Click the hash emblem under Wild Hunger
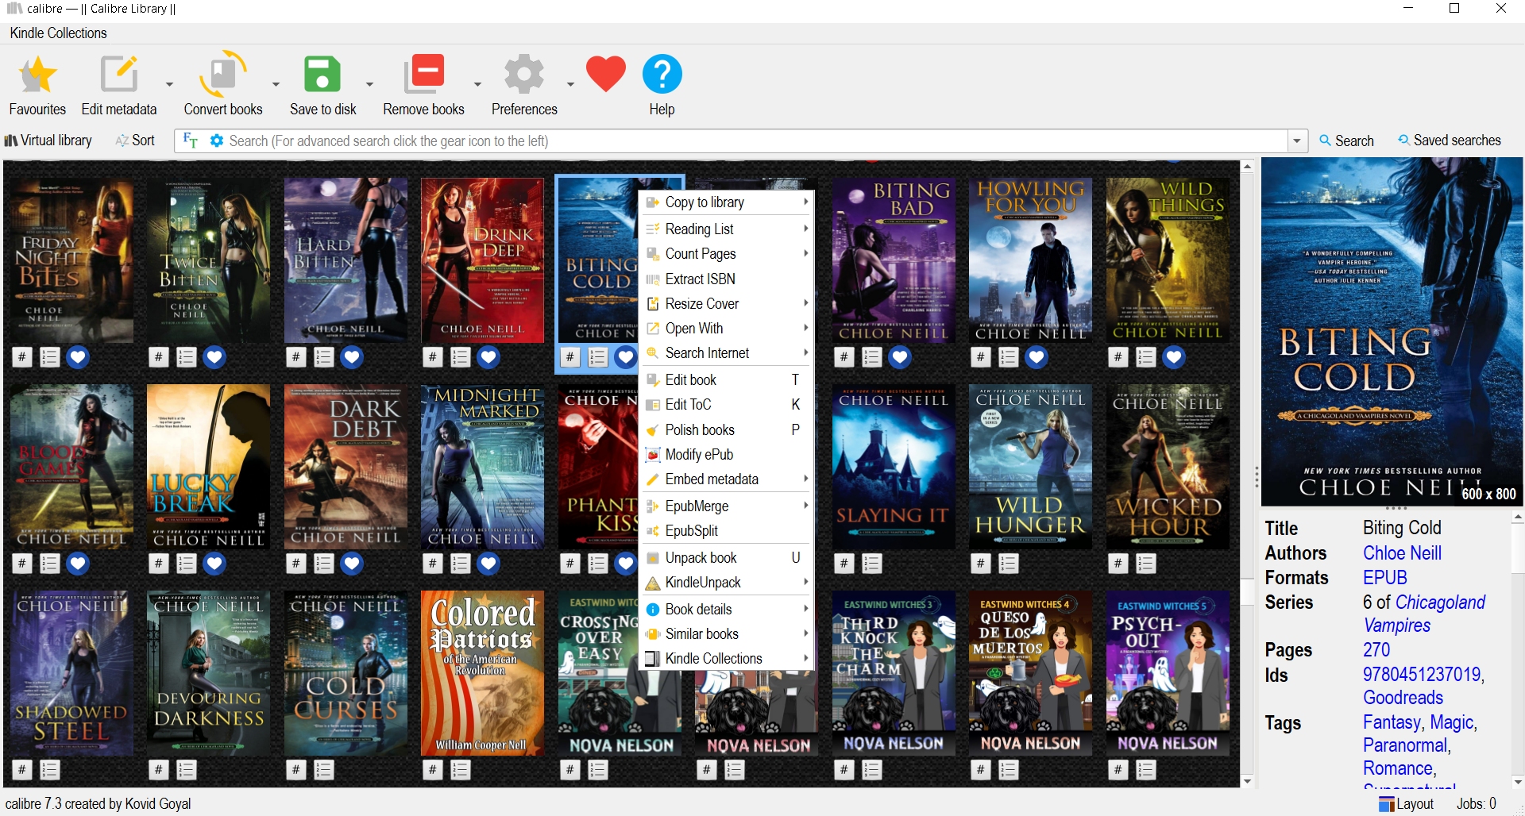This screenshot has width=1525, height=816. pos(981,564)
